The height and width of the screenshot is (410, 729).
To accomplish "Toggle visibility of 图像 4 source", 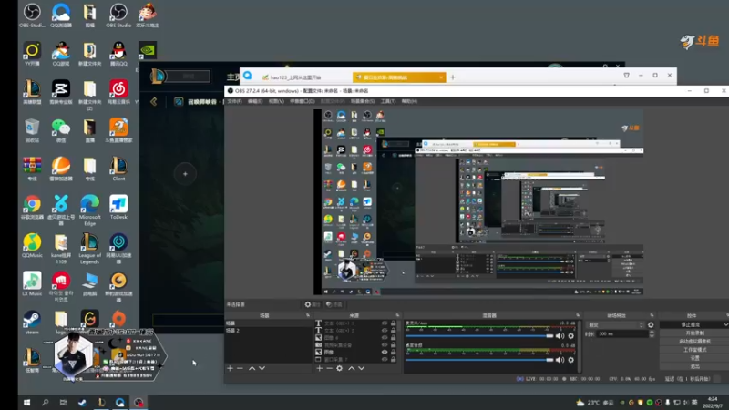I will 385,337.
